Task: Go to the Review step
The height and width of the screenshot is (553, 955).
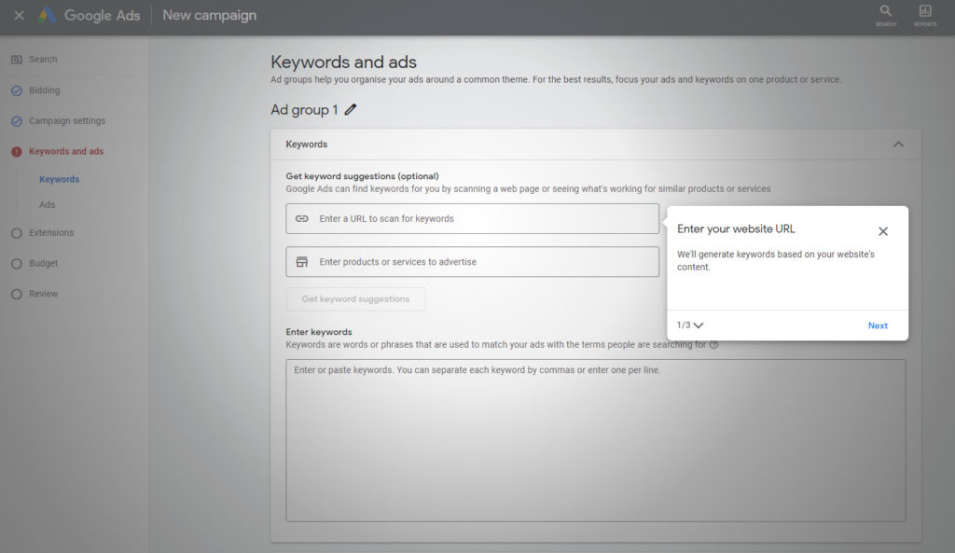Action: [x=43, y=294]
